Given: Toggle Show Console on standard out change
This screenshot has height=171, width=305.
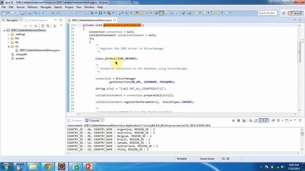Looking at the screenshot, I should [x=261, y=121].
